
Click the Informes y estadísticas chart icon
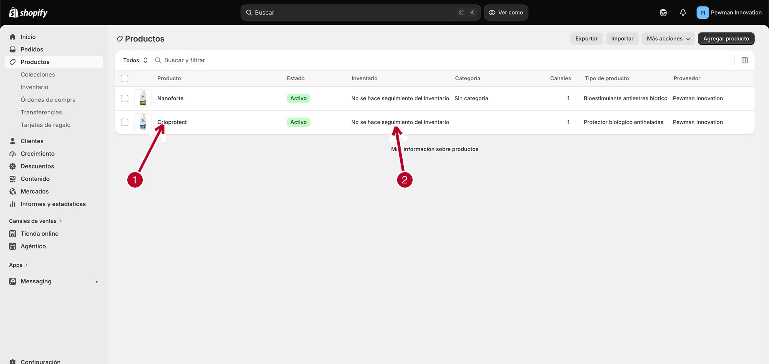[x=13, y=204]
